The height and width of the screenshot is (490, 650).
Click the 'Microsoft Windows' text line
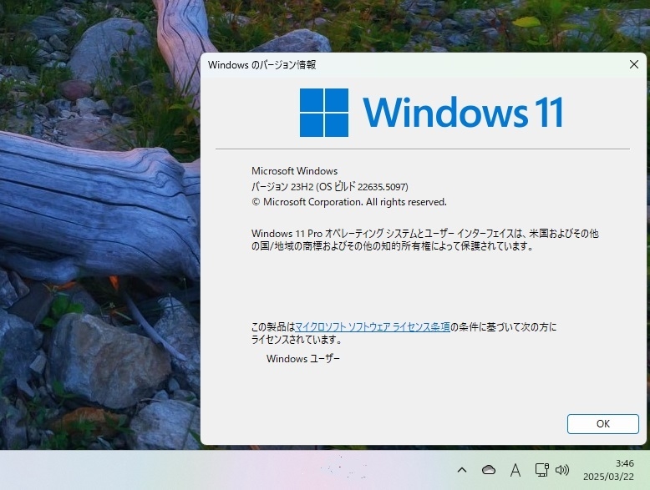pyautogui.click(x=294, y=170)
